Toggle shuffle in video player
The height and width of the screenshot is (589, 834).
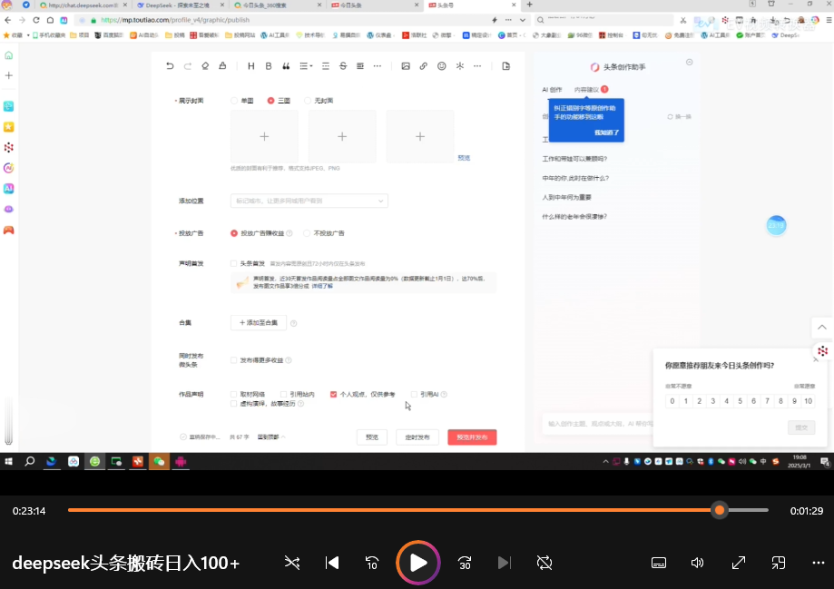[x=292, y=563]
